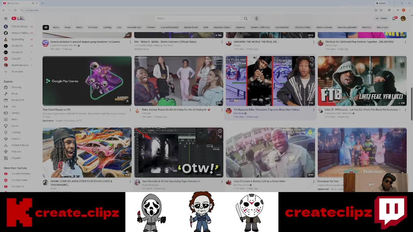Open the hamburger guide menu

point(5,18)
